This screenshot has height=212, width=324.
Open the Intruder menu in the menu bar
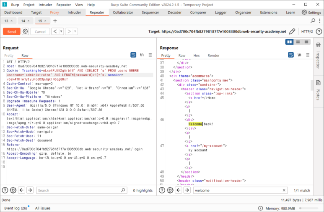click(45, 5)
